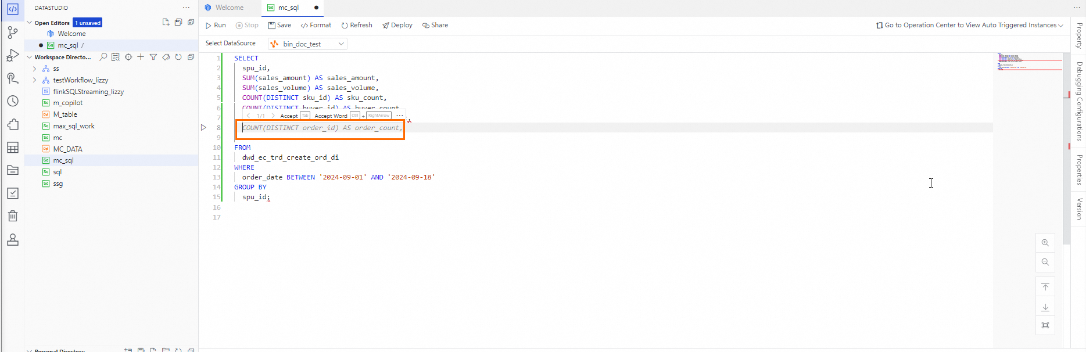Open the Properties side tab

click(x=1079, y=170)
